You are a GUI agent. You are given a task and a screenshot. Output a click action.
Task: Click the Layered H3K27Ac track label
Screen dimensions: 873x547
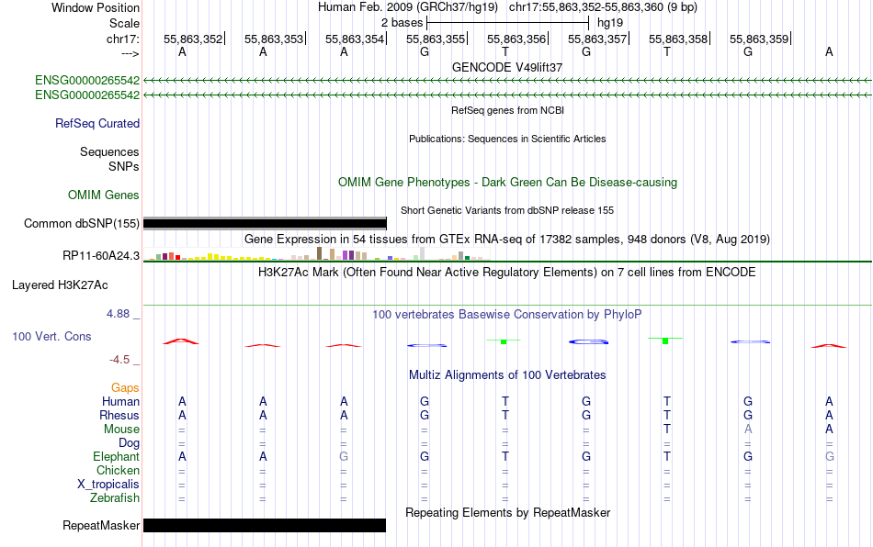coord(60,285)
